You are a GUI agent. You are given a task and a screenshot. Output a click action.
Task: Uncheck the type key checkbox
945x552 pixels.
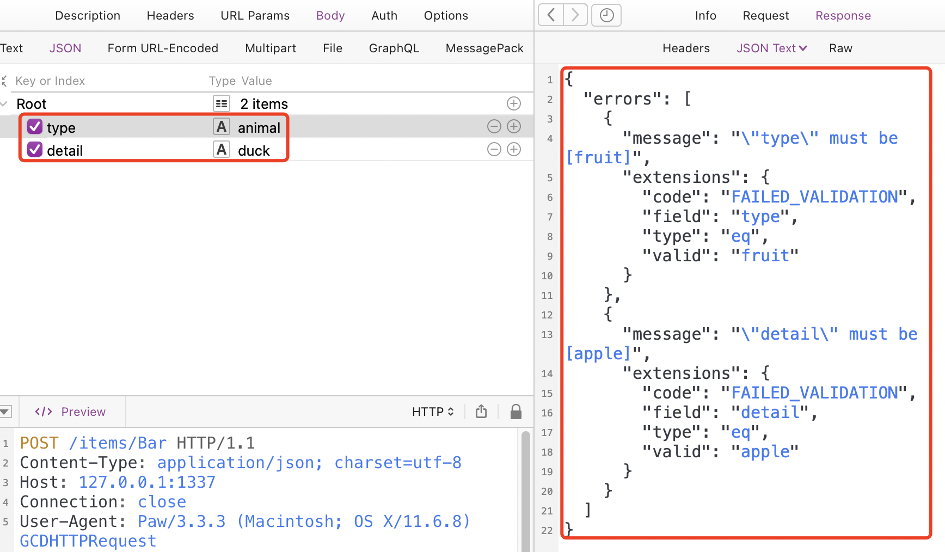[35, 127]
